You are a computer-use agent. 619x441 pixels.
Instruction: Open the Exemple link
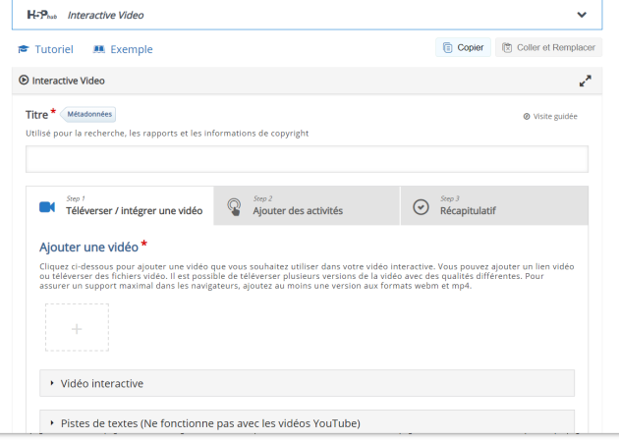pyautogui.click(x=123, y=49)
